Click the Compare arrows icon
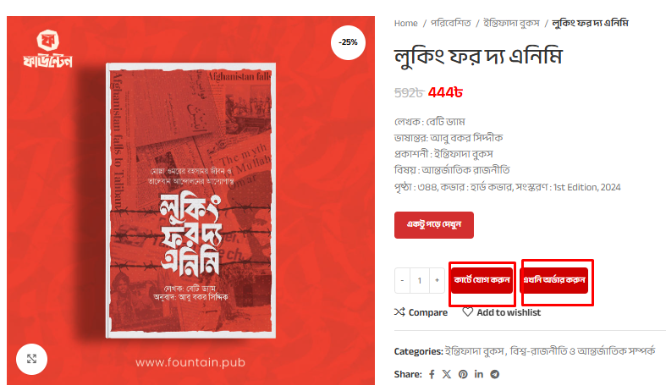 pyautogui.click(x=399, y=312)
